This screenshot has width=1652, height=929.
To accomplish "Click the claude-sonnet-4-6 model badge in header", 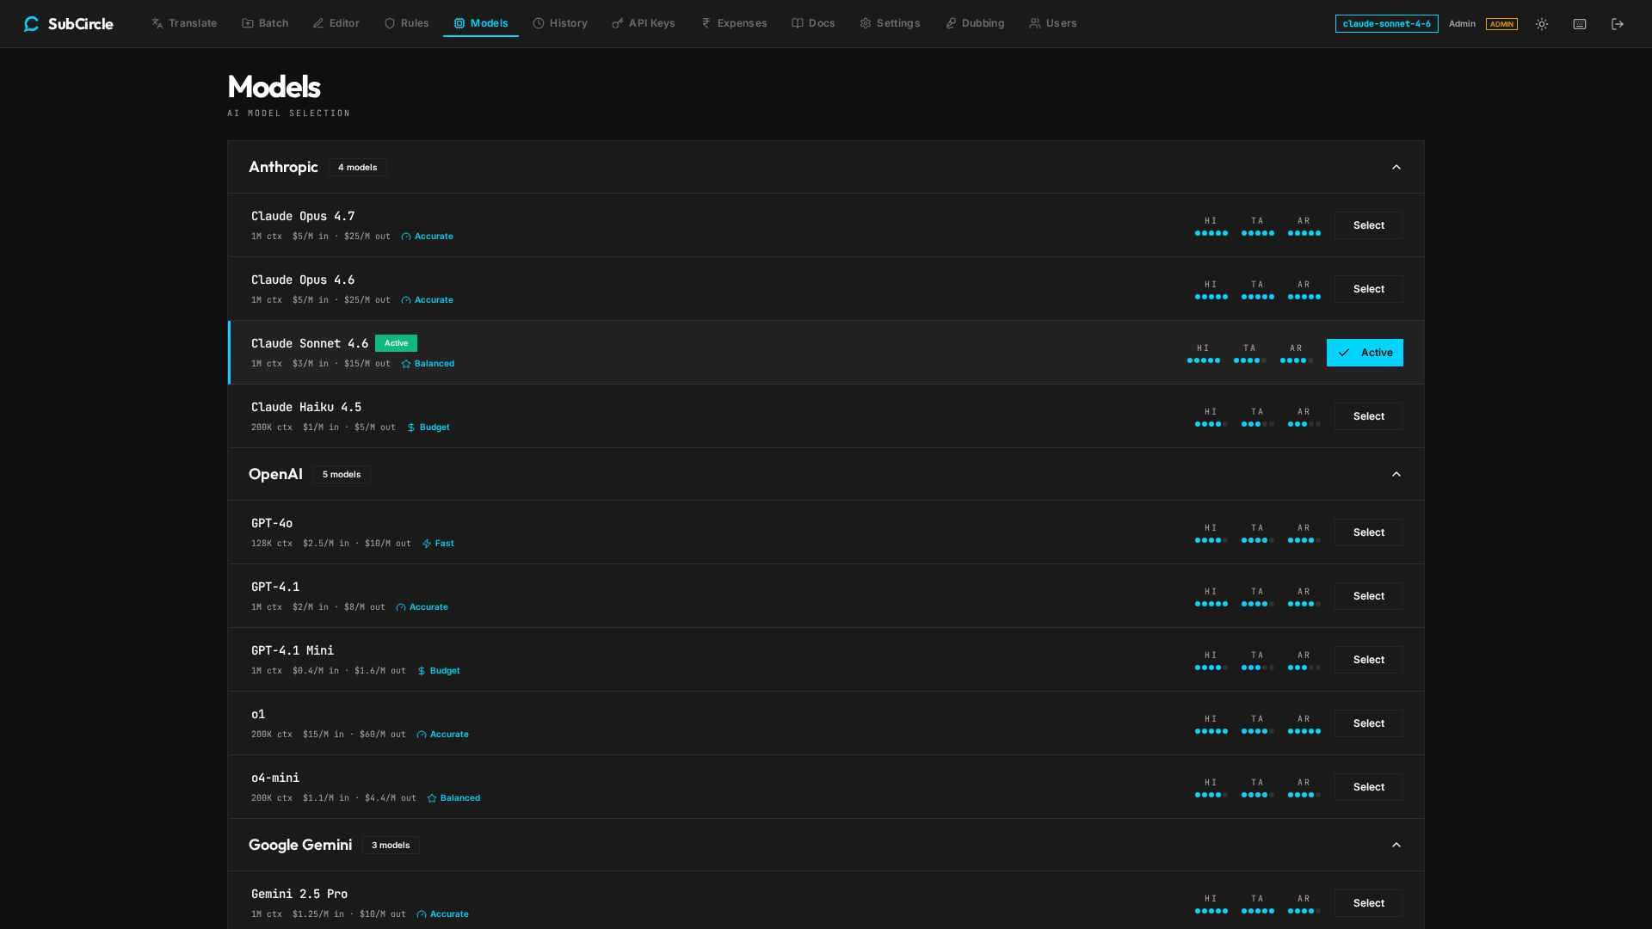I will coord(1386,24).
